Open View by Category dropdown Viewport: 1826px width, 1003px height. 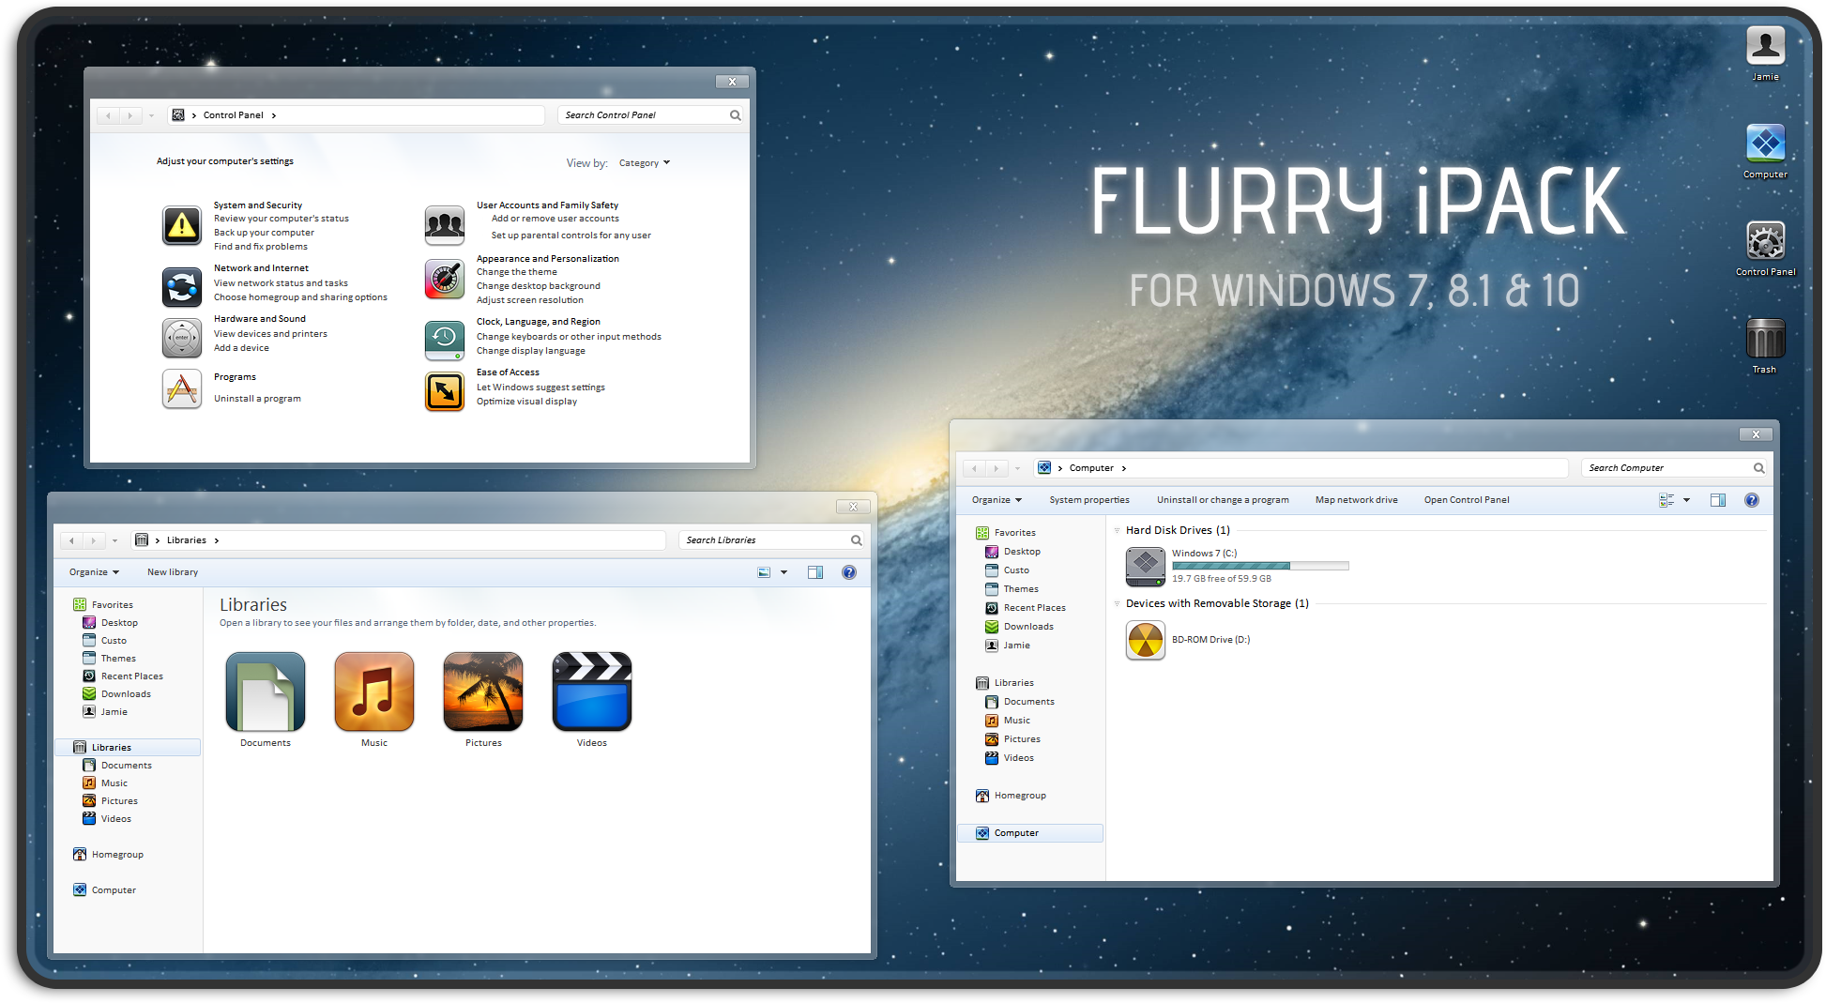pyautogui.click(x=645, y=163)
